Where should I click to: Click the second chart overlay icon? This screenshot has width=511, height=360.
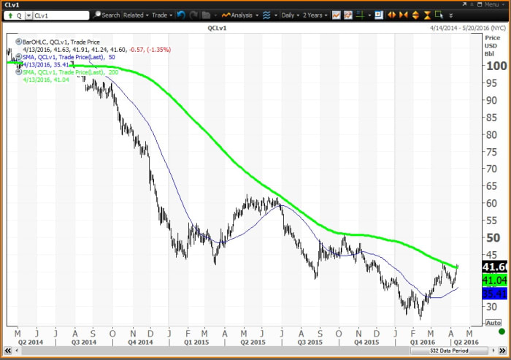[x=348, y=15]
